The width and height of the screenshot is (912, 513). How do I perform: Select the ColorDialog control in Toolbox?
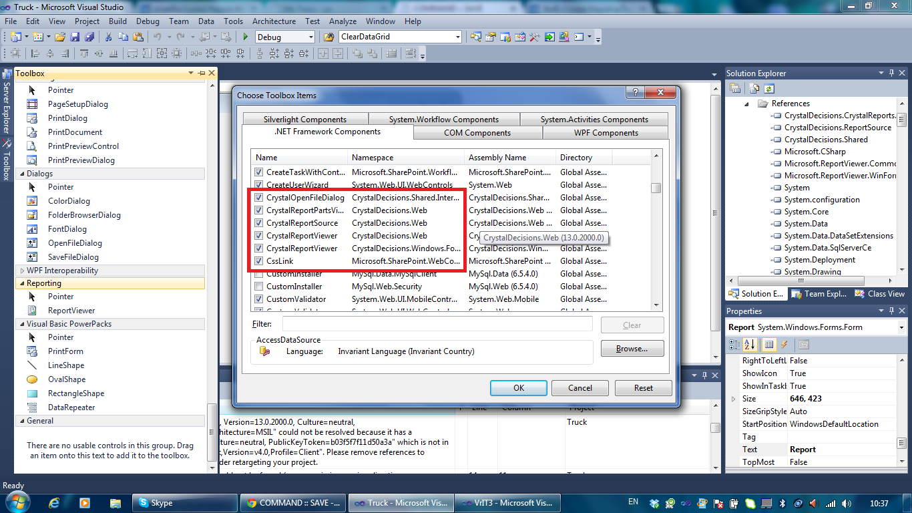[x=69, y=201]
